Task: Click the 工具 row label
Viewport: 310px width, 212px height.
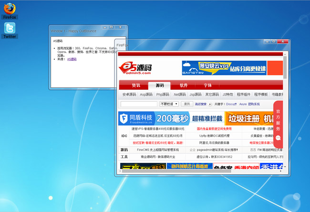Action: click(124, 157)
